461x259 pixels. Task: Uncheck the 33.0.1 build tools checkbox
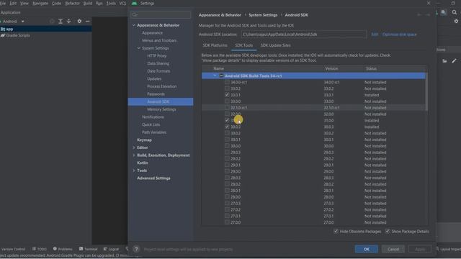(227, 94)
